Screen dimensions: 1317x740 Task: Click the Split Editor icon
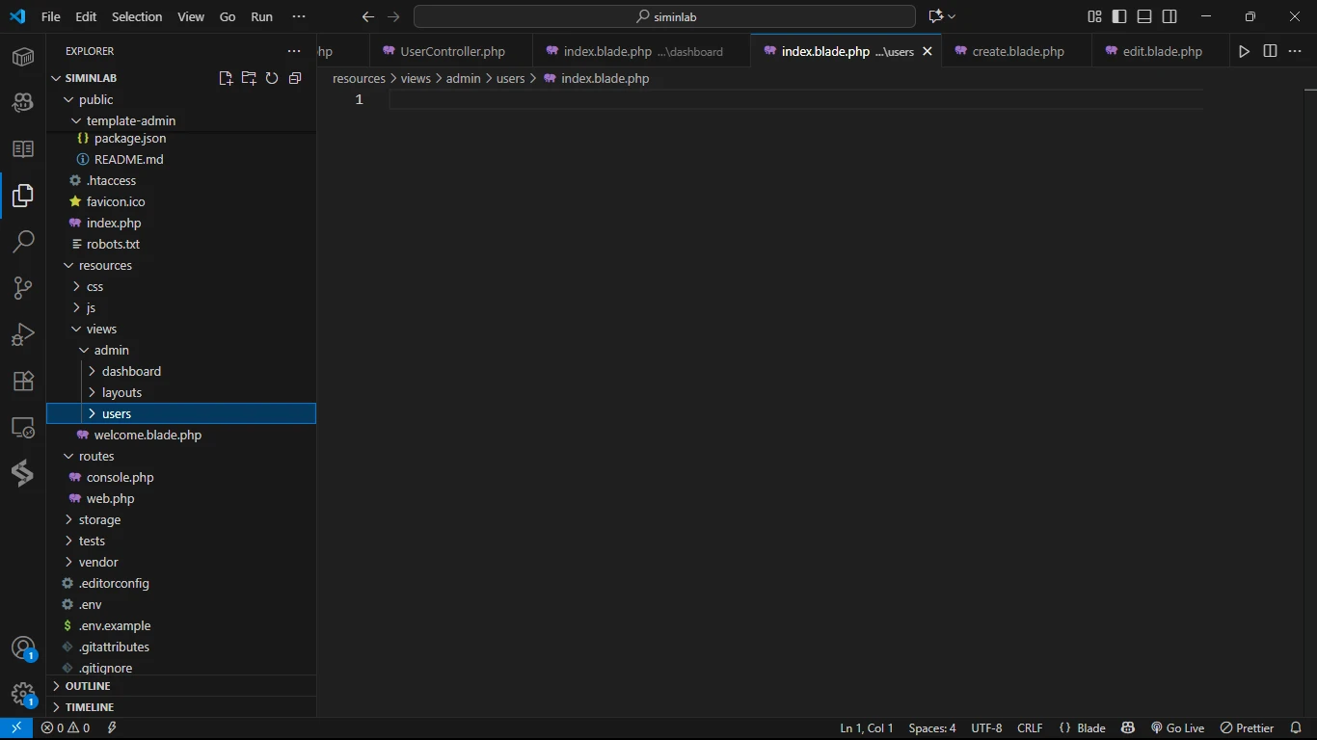point(1270,51)
